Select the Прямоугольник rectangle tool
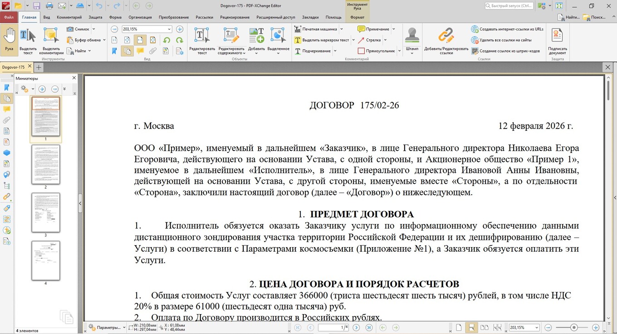Screen dimensions: 617x334 point(377,51)
